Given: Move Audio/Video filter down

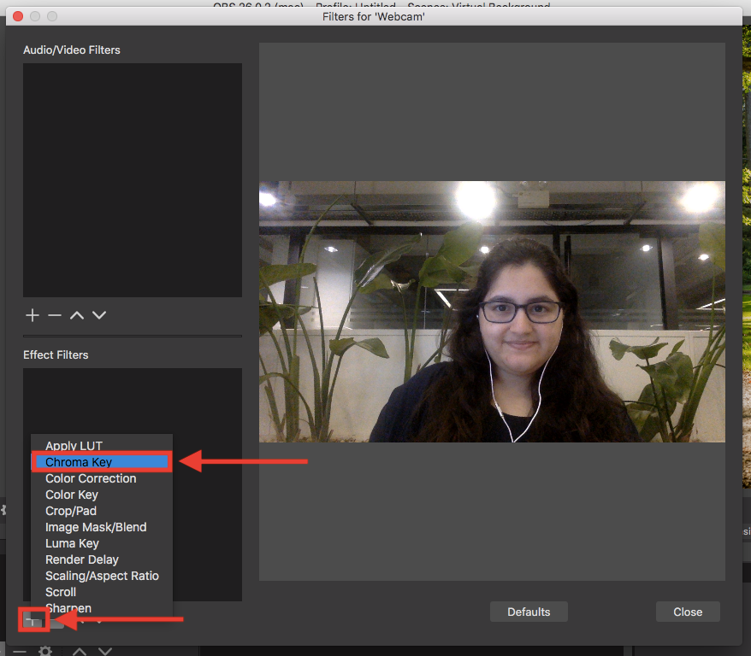Looking at the screenshot, I should pyautogui.click(x=99, y=315).
